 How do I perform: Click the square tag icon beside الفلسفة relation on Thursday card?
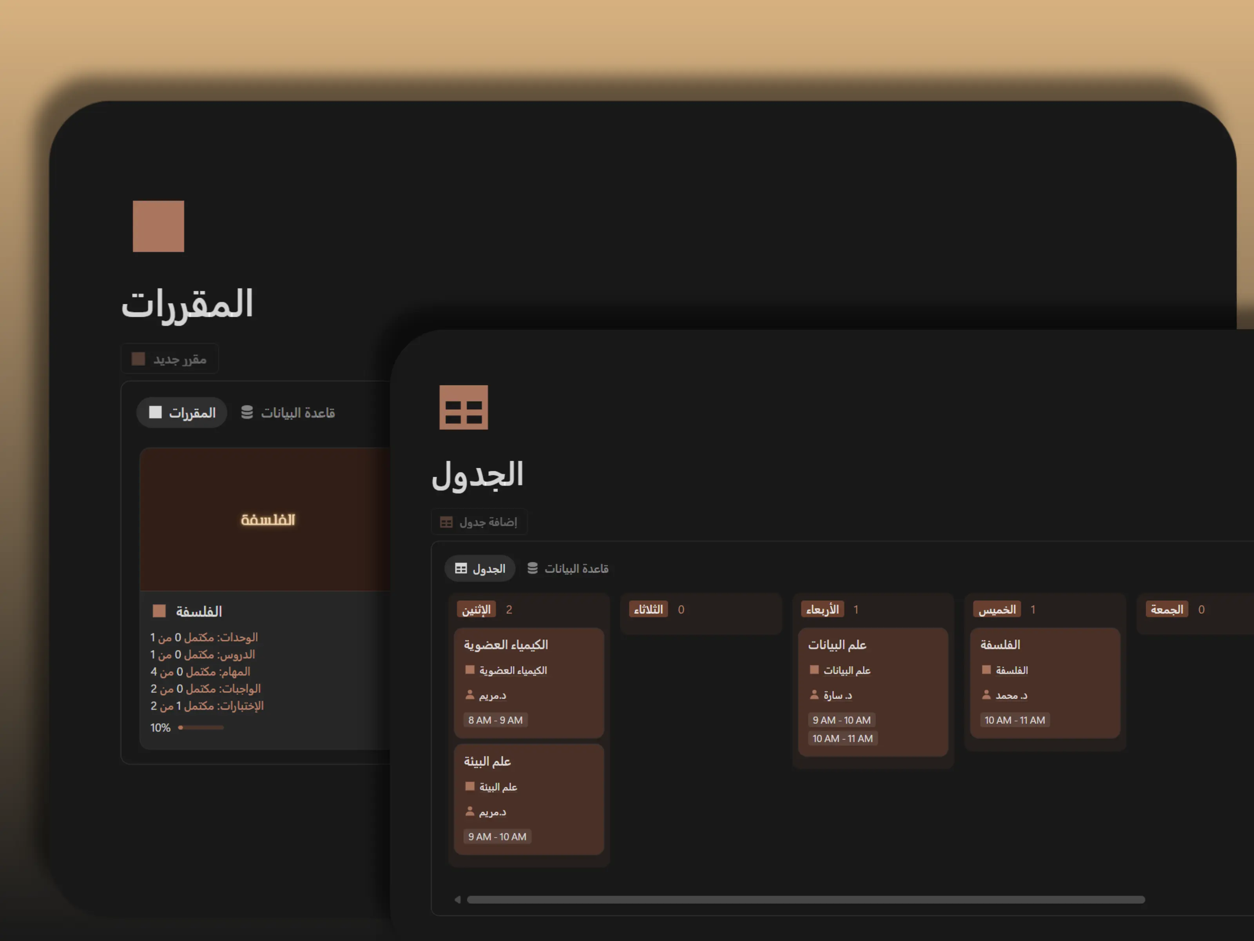pos(986,670)
